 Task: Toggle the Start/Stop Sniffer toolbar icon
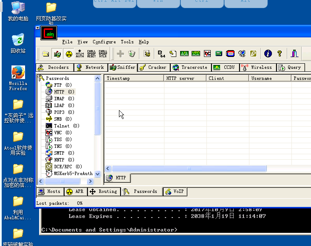point(57,54)
